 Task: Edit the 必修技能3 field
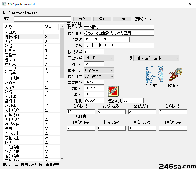click(142, 112)
